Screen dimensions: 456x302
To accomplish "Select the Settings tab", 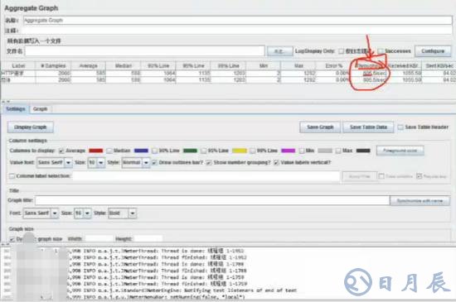I will (x=16, y=109).
